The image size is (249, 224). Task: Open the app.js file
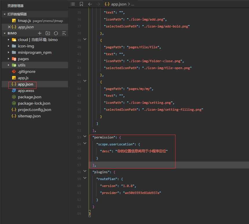coord(35,78)
